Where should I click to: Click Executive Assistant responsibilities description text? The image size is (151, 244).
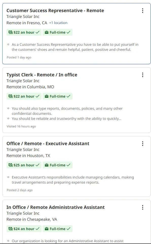pyautogui.click(x=73, y=180)
